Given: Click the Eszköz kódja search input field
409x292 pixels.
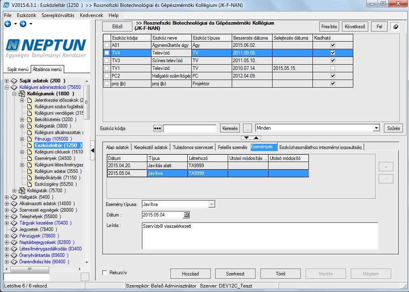Looking at the screenshot, I should click(190, 128).
